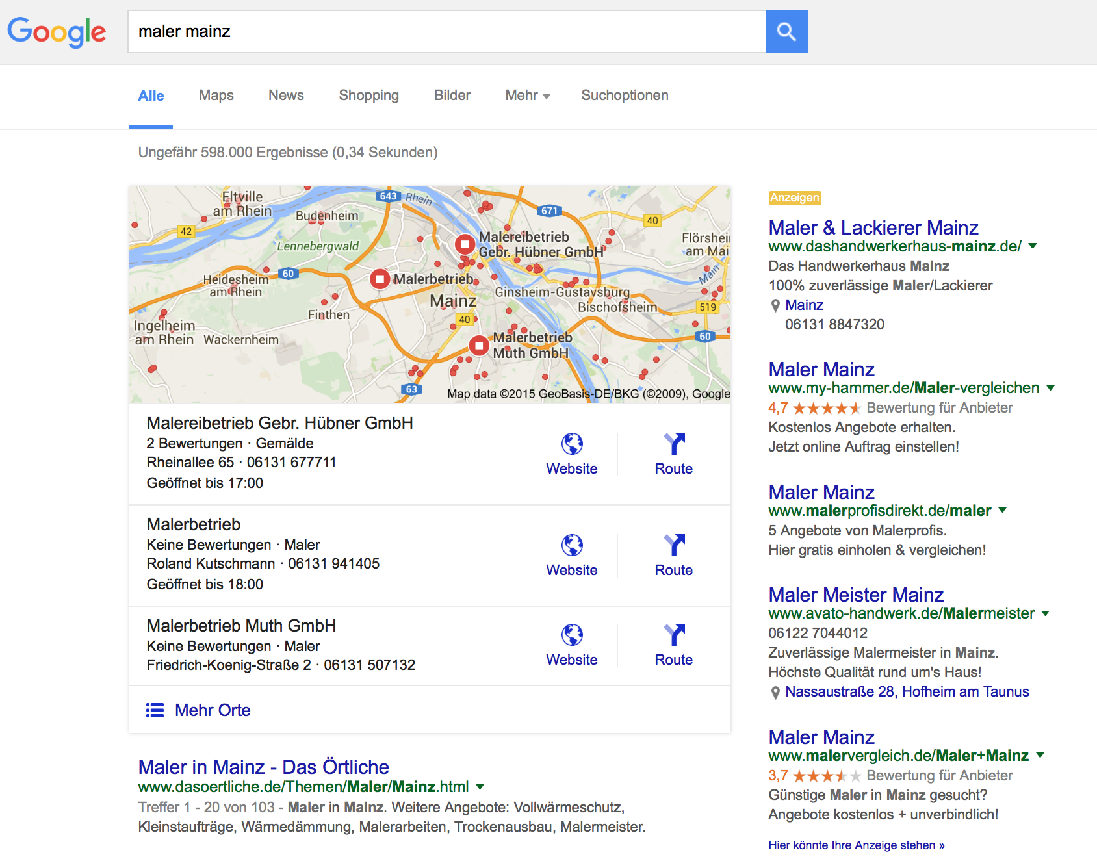The height and width of the screenshot is (859, 1097).
Task: Expand the Mehr dropdown menu
Action: tap(528, 96)
